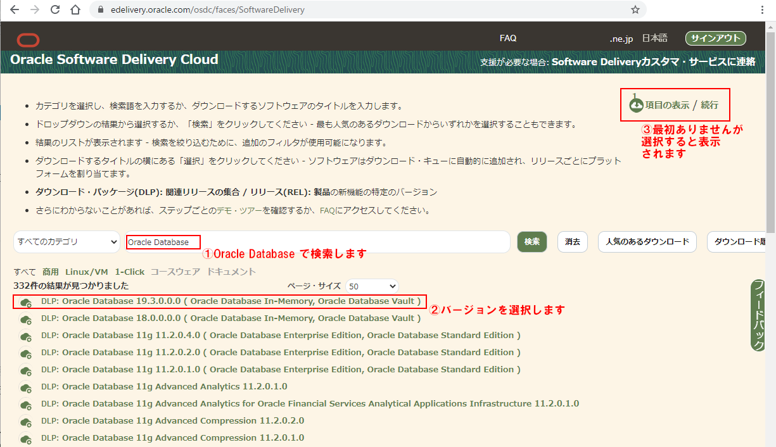
Task: Click the search text field containing Oracle Database
Action: pos(317,242)
